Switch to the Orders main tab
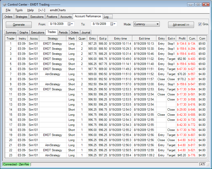Image resolution: width=212 pixels, height=169 pixels. click(8, 17)
